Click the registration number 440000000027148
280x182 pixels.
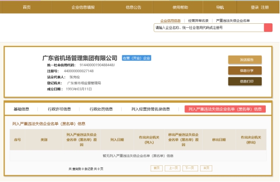[x=79, y=71]
